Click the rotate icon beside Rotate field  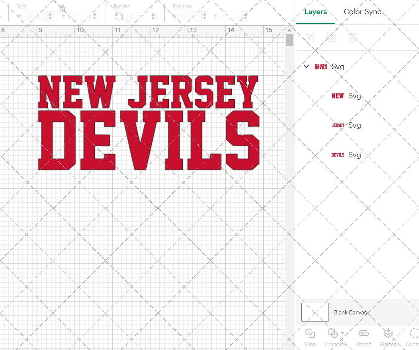point(119,17)
